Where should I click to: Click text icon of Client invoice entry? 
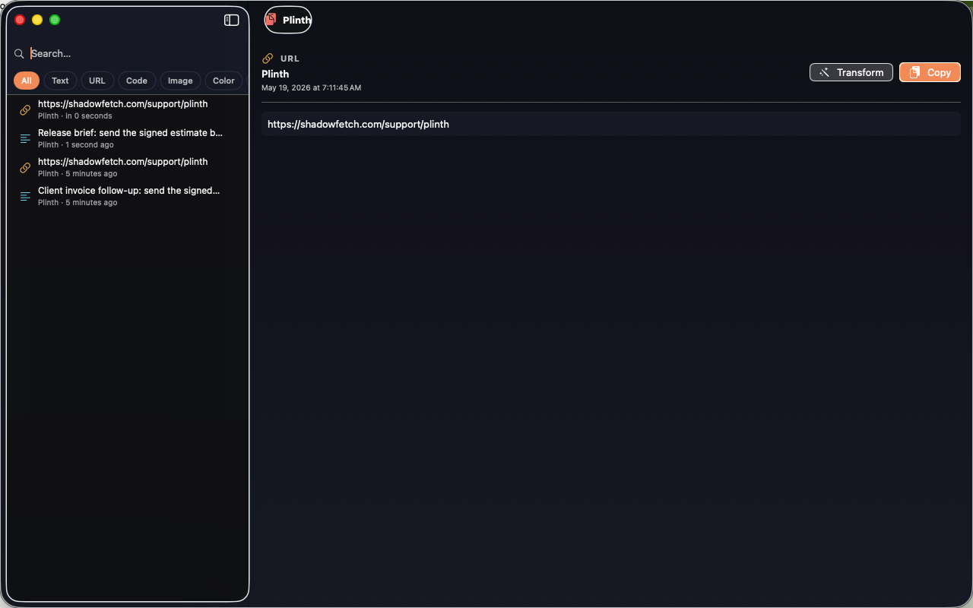tap(25, 197)
